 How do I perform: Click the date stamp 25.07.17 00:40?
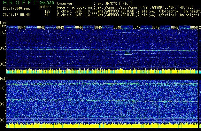tap(16, 15)
